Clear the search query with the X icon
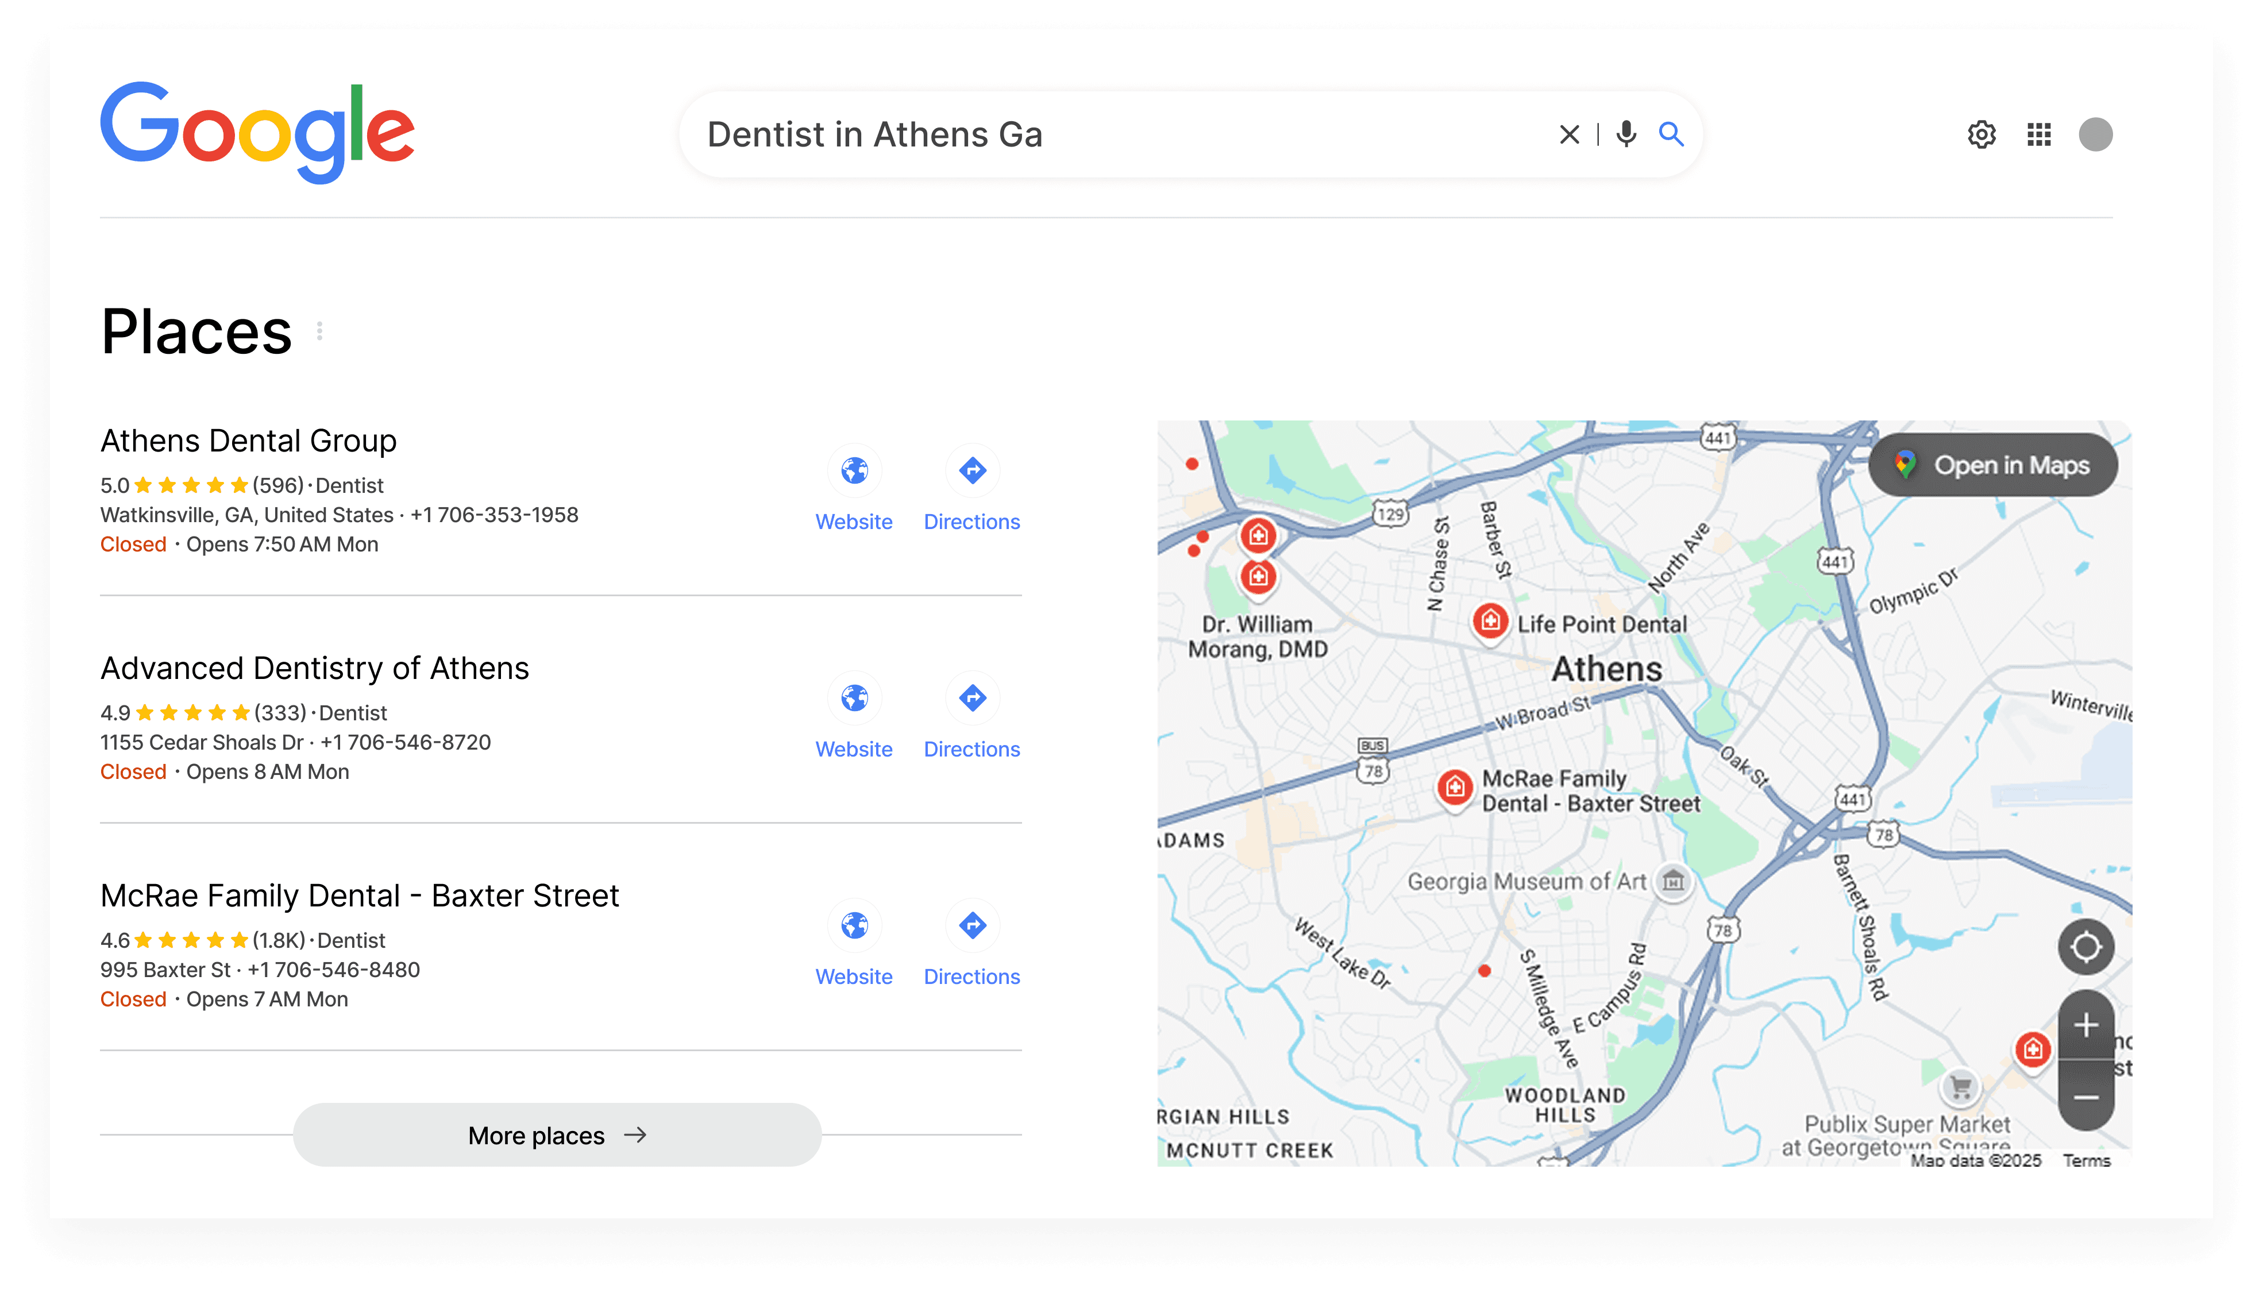 point(1569,134)
